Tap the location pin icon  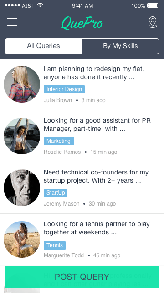click(x=153, y=22)
